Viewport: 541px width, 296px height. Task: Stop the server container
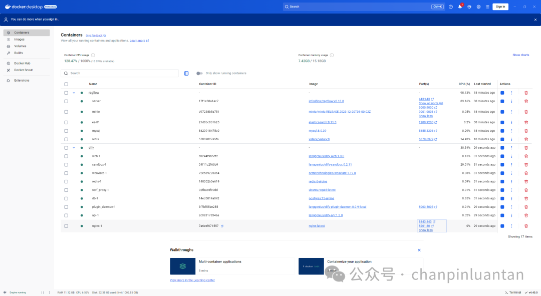tap(502, 101)
